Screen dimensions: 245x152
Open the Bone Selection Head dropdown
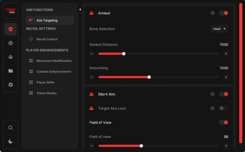pos(219,29)
